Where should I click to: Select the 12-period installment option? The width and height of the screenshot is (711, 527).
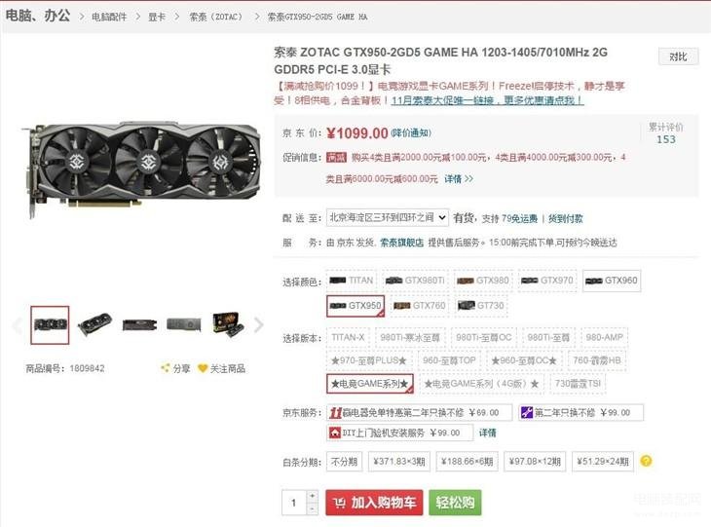pos(535,461)
